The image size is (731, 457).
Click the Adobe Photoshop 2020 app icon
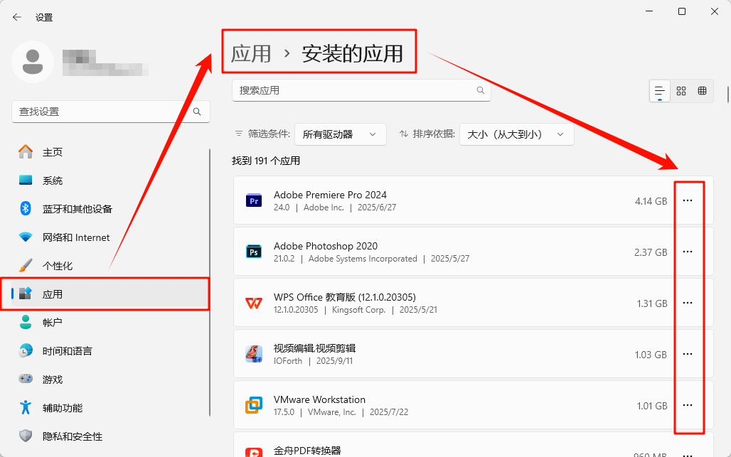coord(254,252)
